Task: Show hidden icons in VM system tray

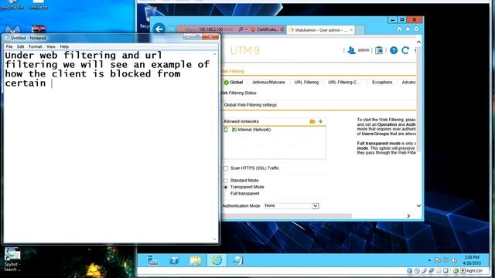Action: [x=429, y=260]
